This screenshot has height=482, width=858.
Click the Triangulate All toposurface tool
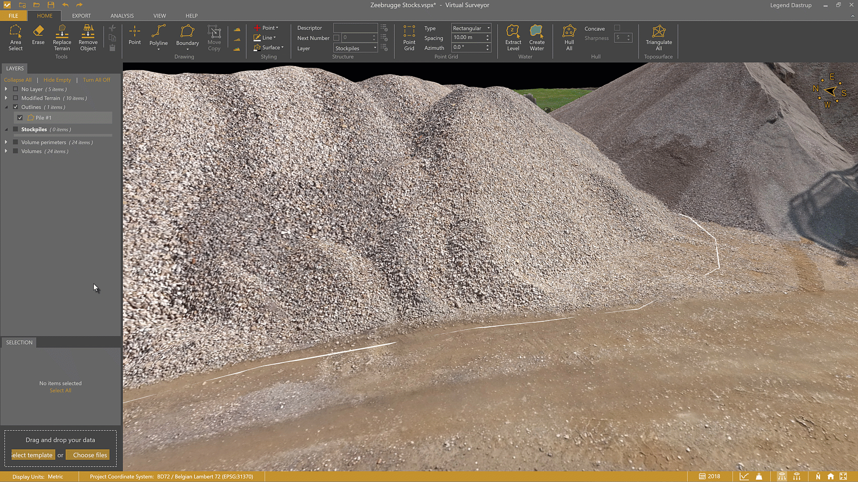(x=659, y=38)
